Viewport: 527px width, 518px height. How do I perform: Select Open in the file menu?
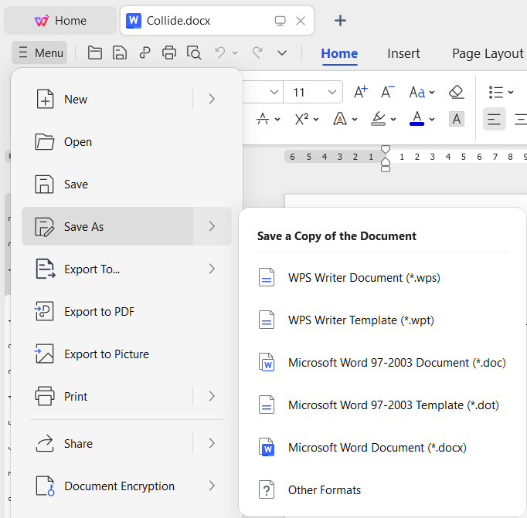click(x=127, y=142)
